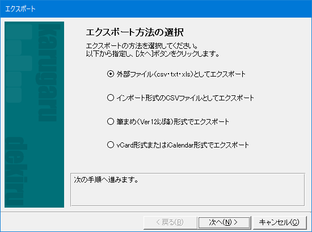Click the エクスポート title bar

(x=156, y=9)
